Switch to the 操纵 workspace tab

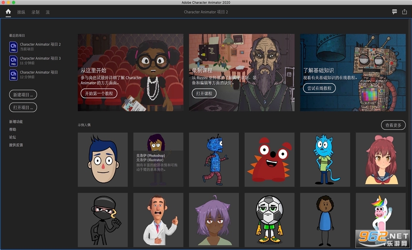coord(21,12)
